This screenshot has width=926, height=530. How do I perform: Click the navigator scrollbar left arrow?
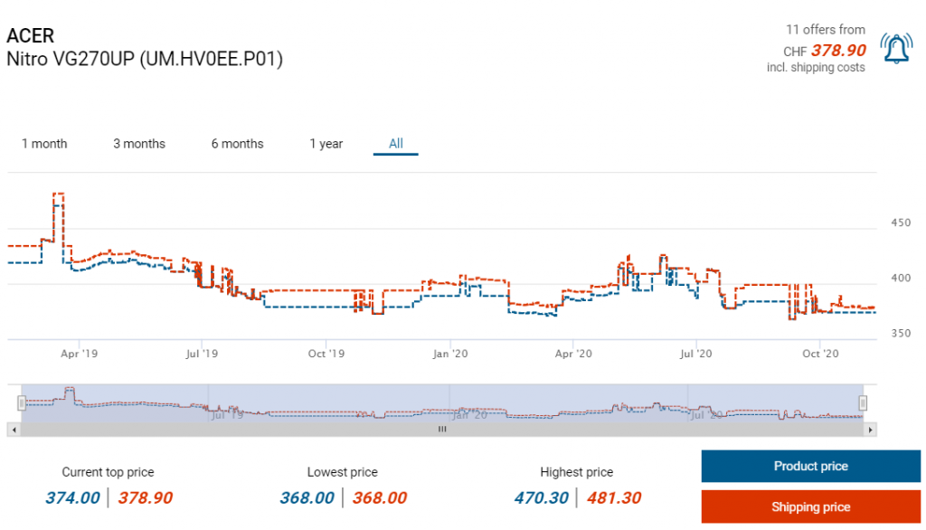pyautogui.click(x=13, y=430)
